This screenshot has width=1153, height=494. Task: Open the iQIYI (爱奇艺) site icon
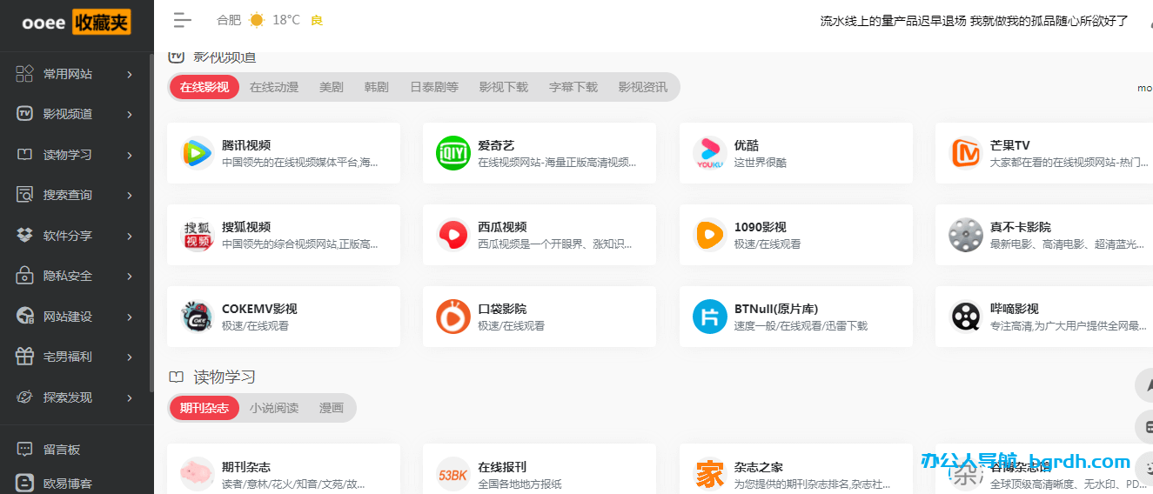point(453,153)
